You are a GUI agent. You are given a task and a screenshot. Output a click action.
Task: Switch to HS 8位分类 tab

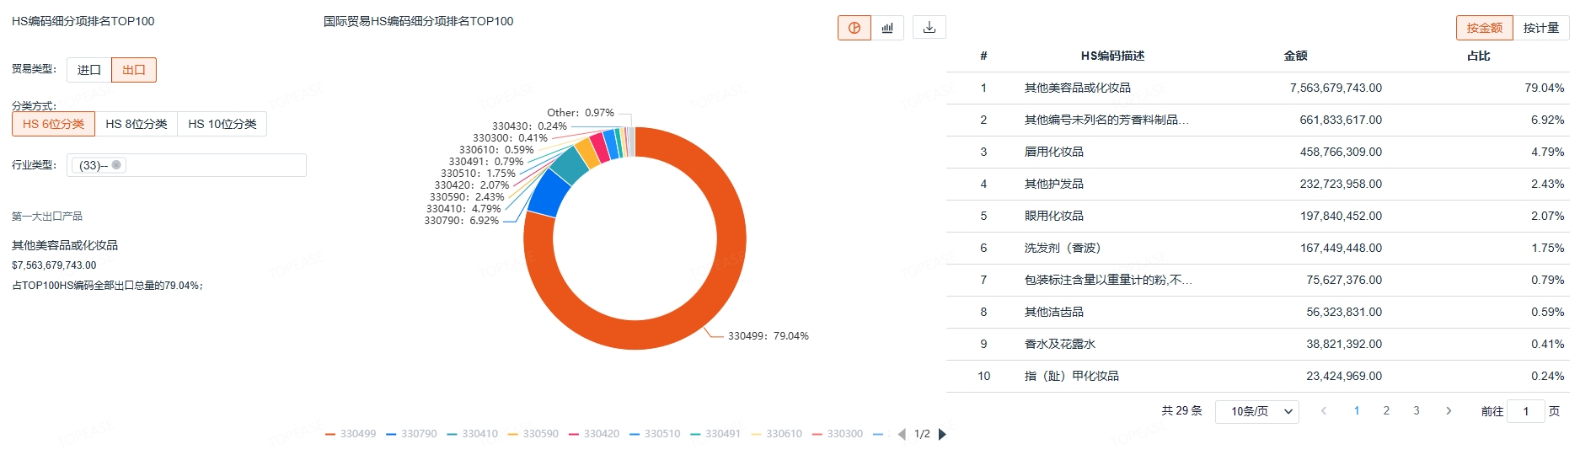(x=137, y=124)
